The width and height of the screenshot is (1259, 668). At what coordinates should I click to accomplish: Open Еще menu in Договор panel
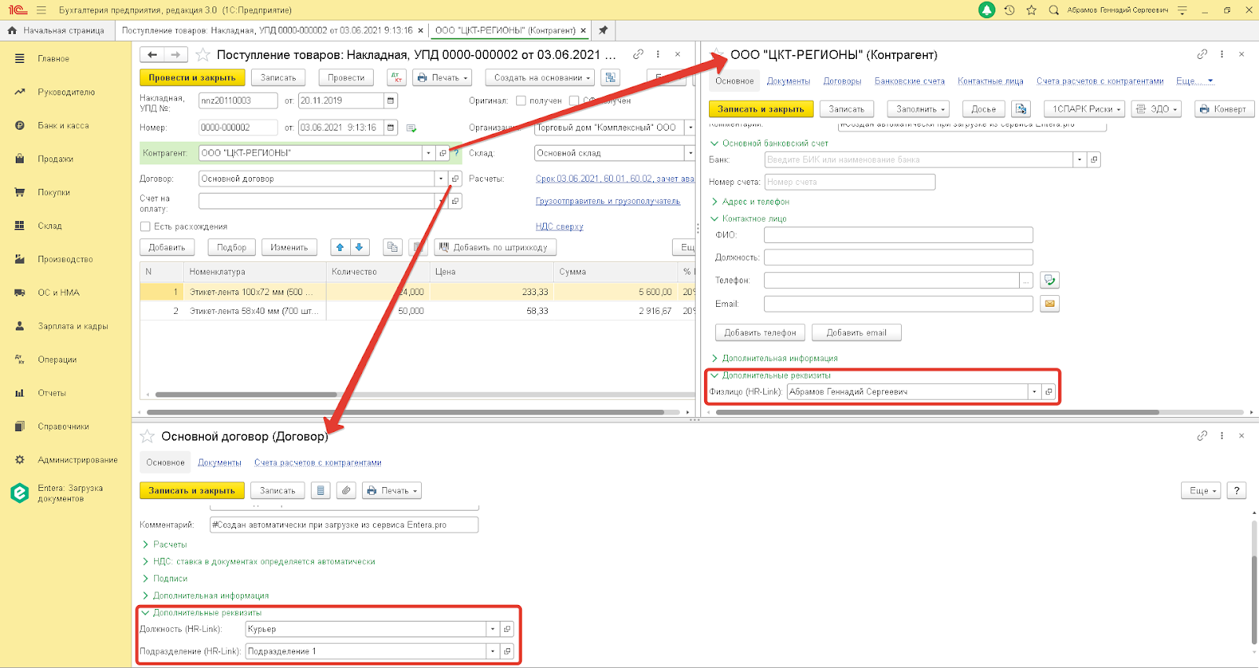[1201, 490]
